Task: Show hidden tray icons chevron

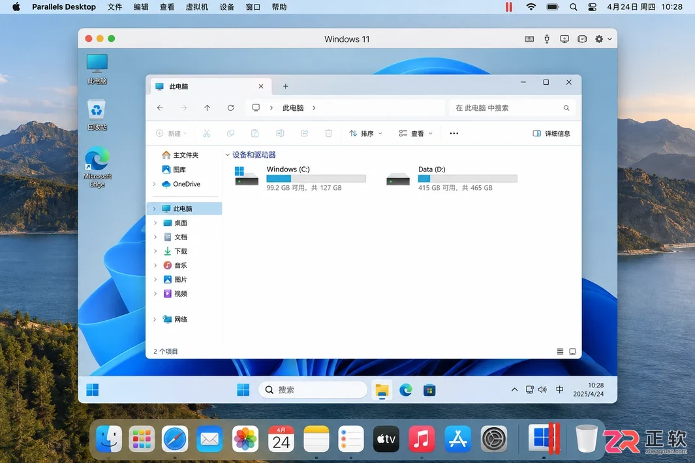Action: click(514, 390)
